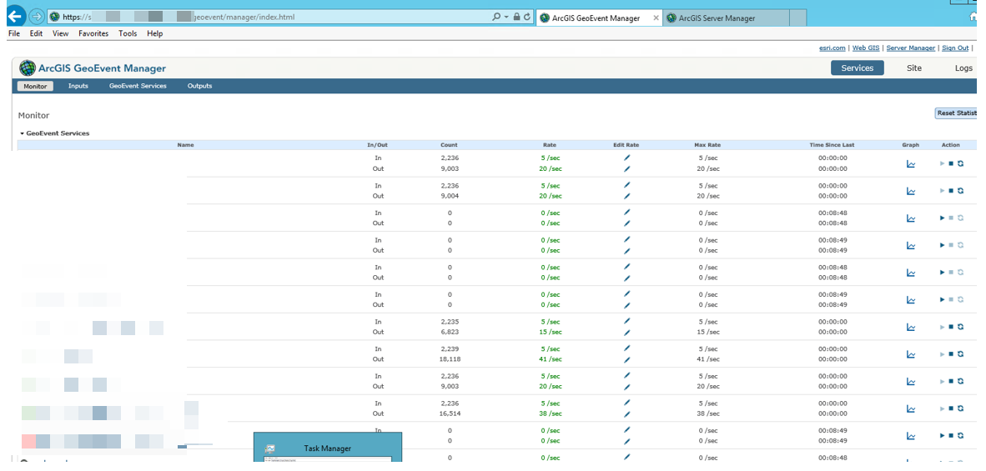Screen dimensions: 986x471
Task: Click the Edit Rate column header
Action: point(626,145)
